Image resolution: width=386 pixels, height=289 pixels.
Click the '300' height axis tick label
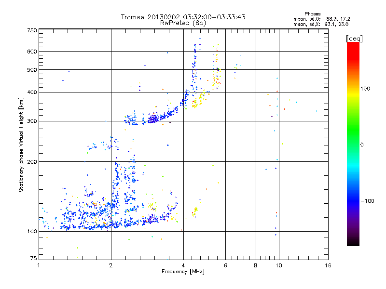point(32,121)
